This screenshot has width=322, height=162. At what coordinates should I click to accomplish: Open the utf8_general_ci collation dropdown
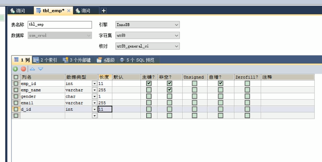coord(148,46)
